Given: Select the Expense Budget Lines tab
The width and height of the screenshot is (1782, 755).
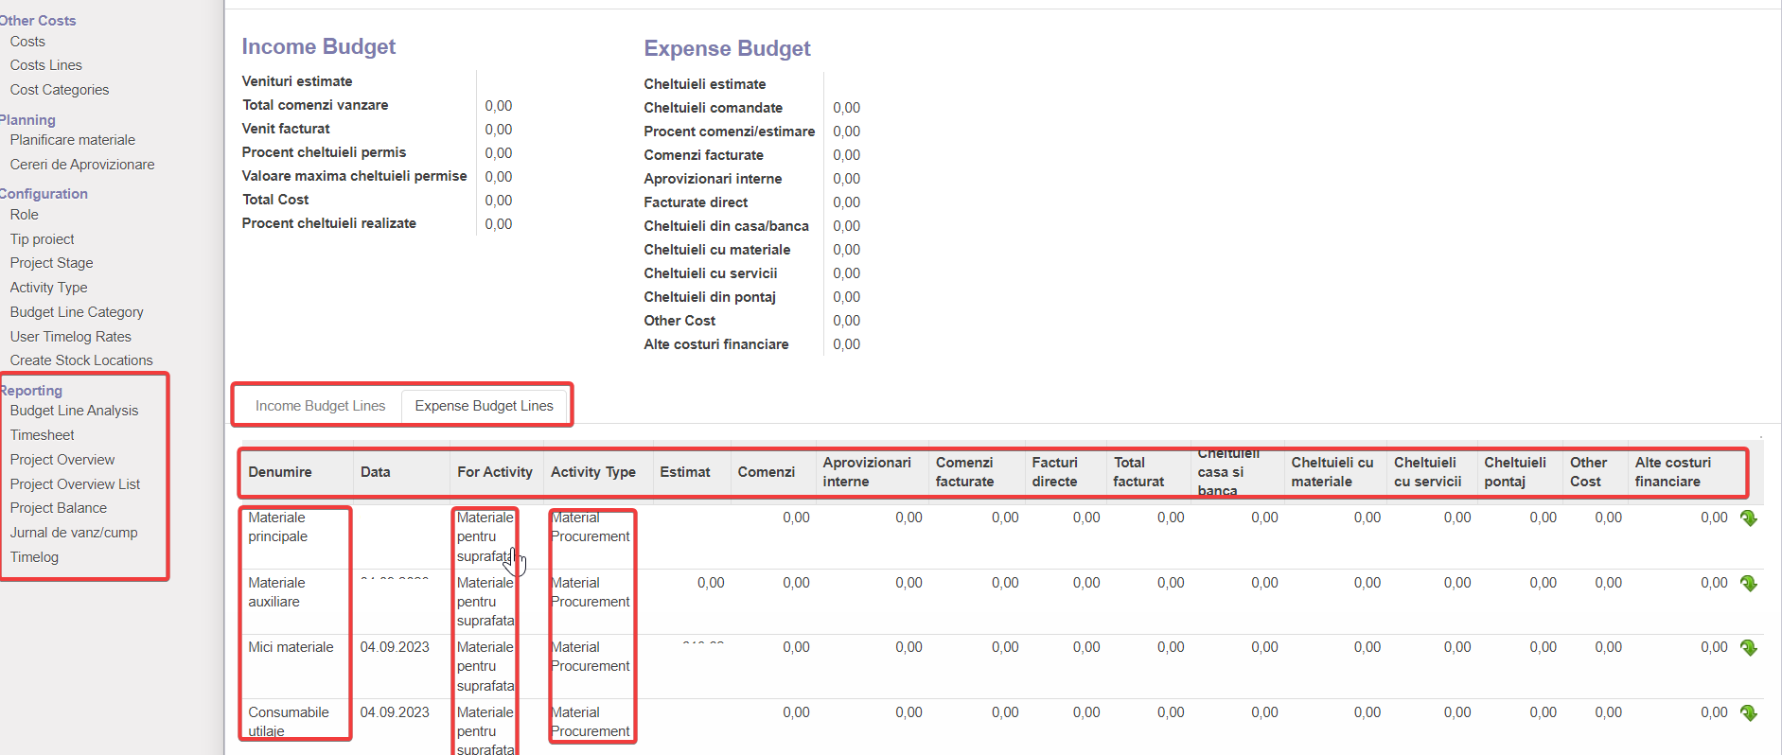Looking at the screenshot, I should click(484, 406).
